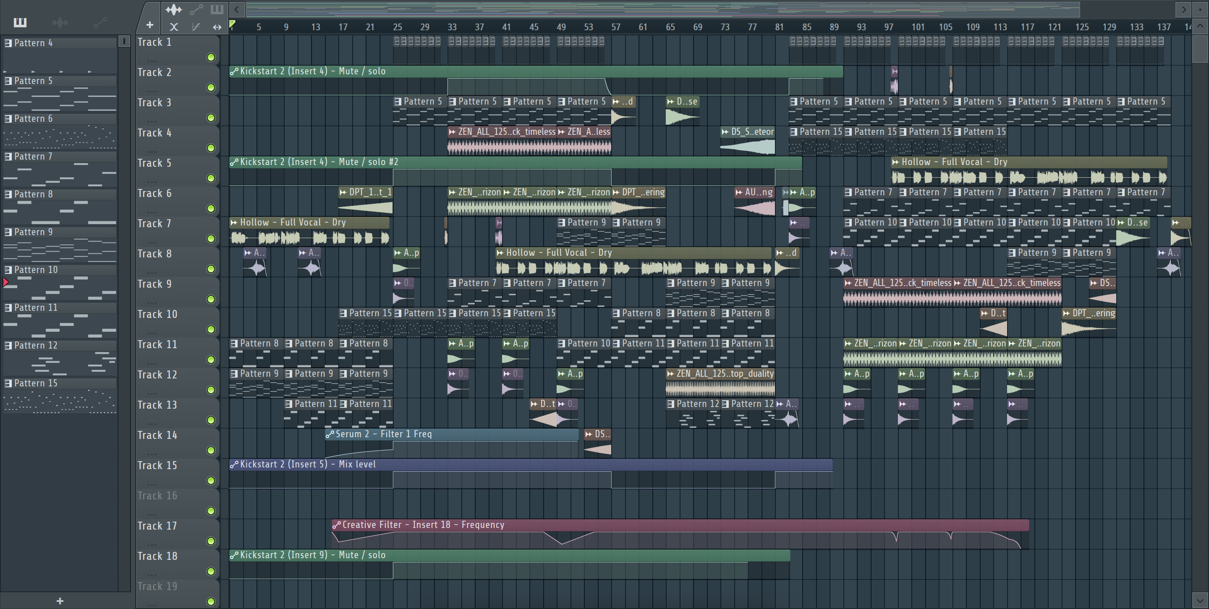
Task: Mute Track 5 with its green LED
Action: (211, 178)
